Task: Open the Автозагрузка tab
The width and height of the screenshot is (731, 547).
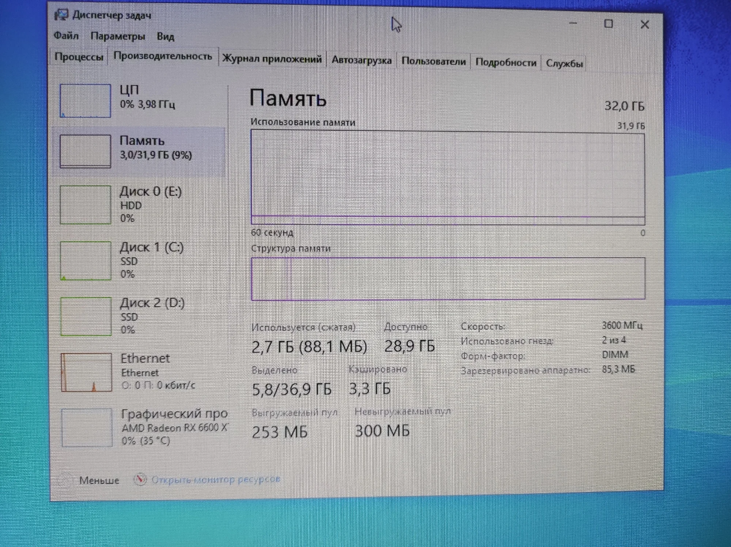Action: click(361, 60)
